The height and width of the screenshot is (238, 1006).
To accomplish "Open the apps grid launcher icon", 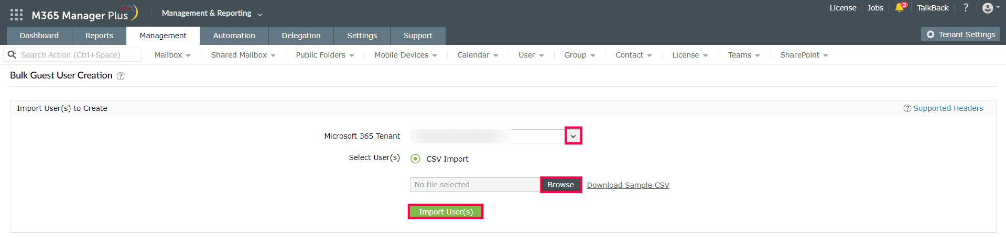I will pos(16,15).
